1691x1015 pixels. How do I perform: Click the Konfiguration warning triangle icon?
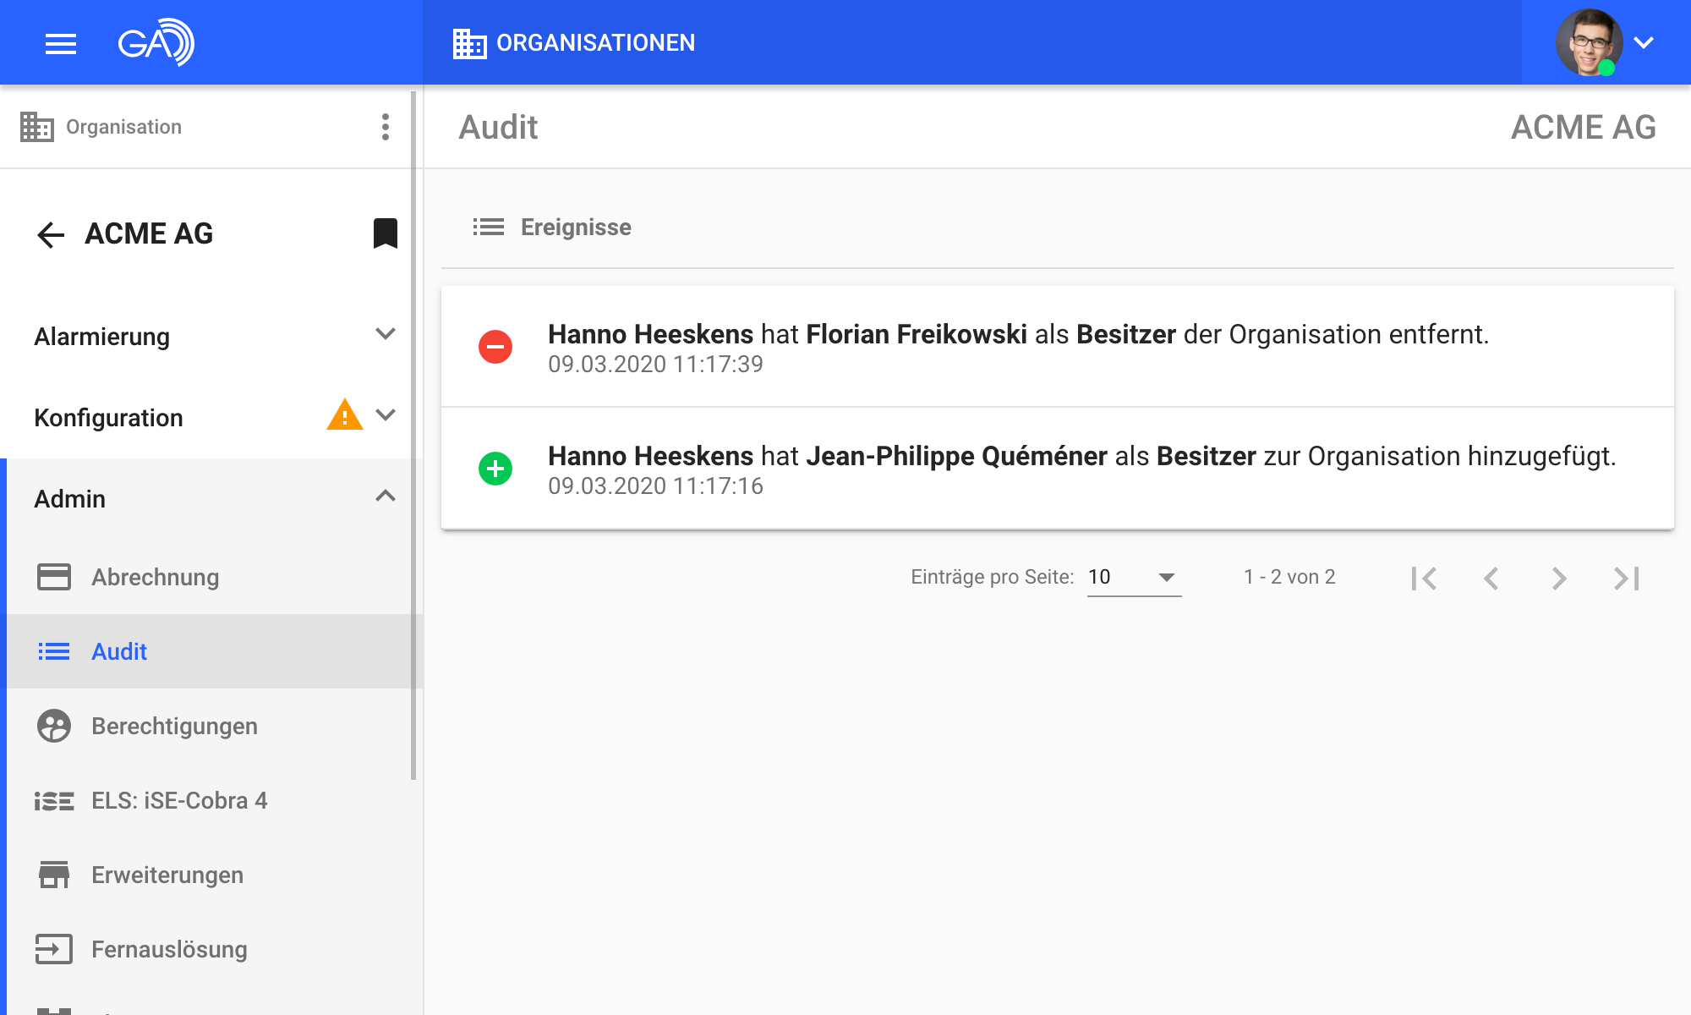coord(344,415)
